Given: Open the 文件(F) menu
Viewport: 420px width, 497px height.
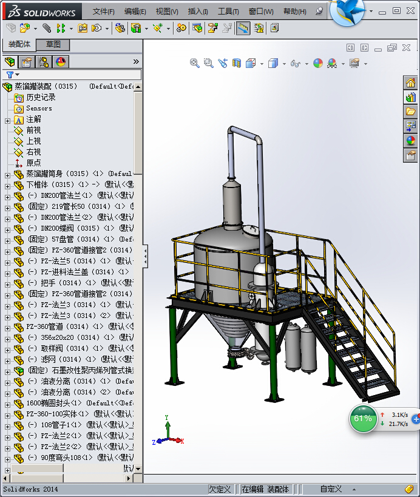Looking at the screenshot, I should click(x=103, y=12).
